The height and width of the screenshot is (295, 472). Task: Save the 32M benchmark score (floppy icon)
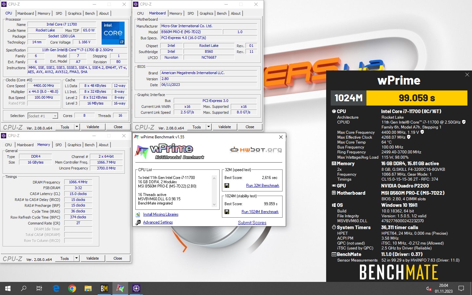[x=227, y=186]
